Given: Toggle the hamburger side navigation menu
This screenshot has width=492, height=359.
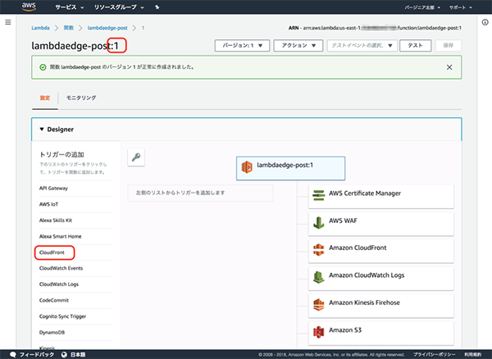Looking at the screenshot, I should tap(8, 22).
